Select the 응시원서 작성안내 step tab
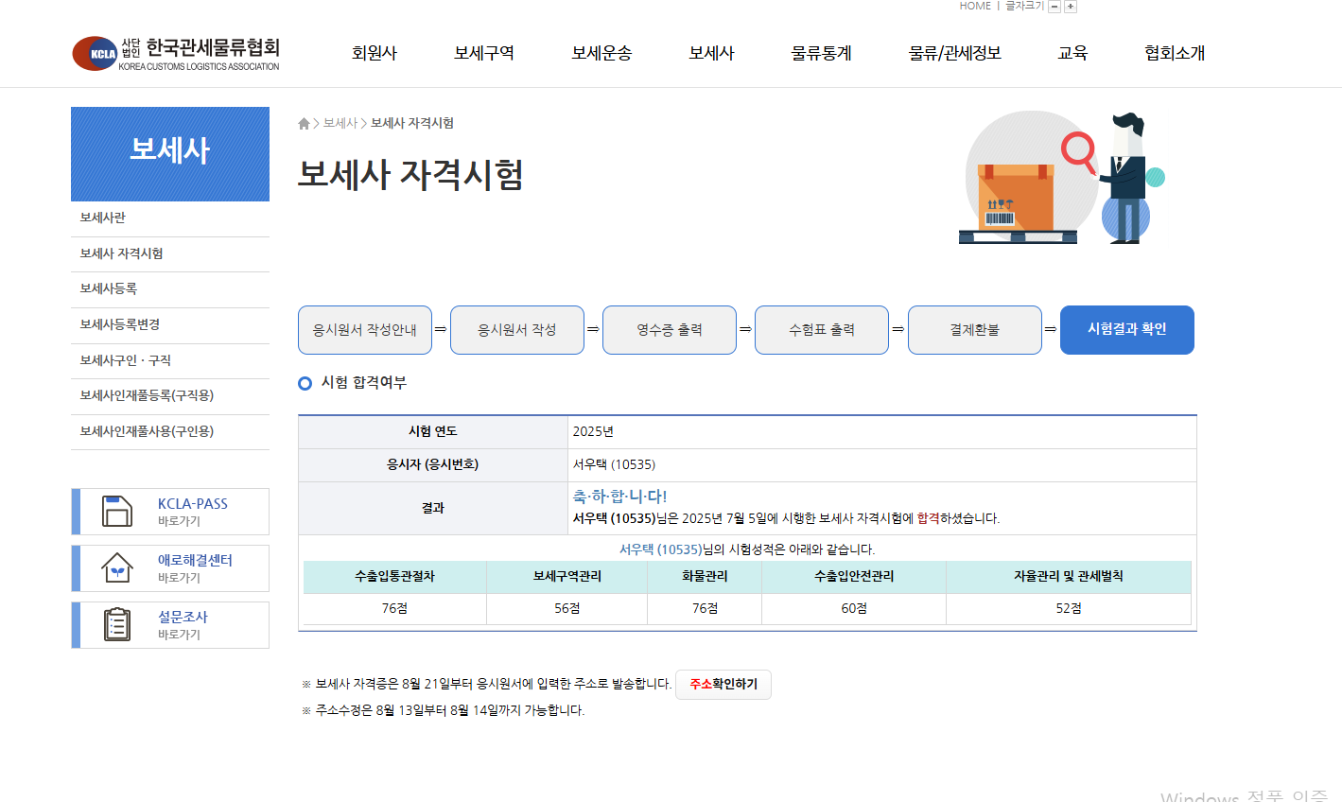The height and width of the screenshot is (802, 1342). [365, 330]
